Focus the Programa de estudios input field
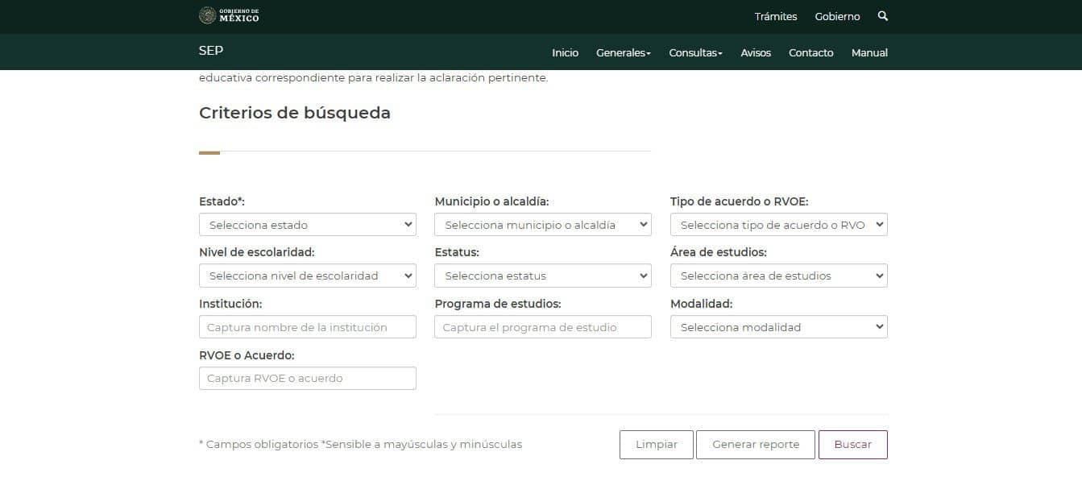1082x481 pixels. click(x=543, y=327)
